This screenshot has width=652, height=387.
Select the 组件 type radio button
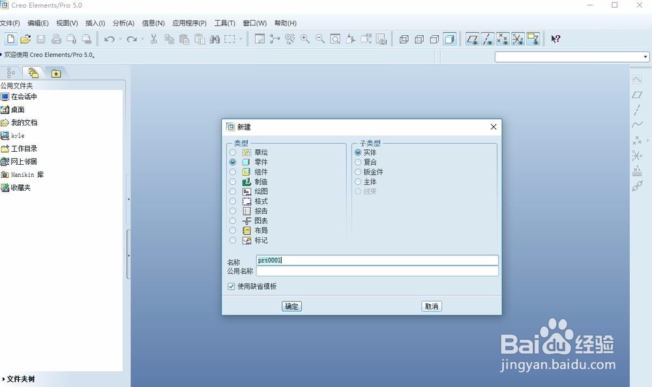(233, 172)
